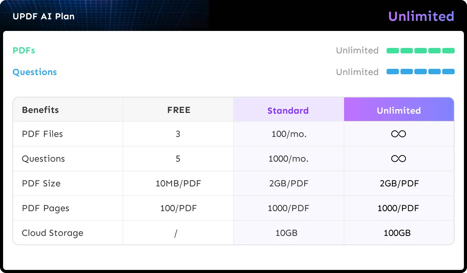Click the UPDF AI Plan heading

click(44, 17)
